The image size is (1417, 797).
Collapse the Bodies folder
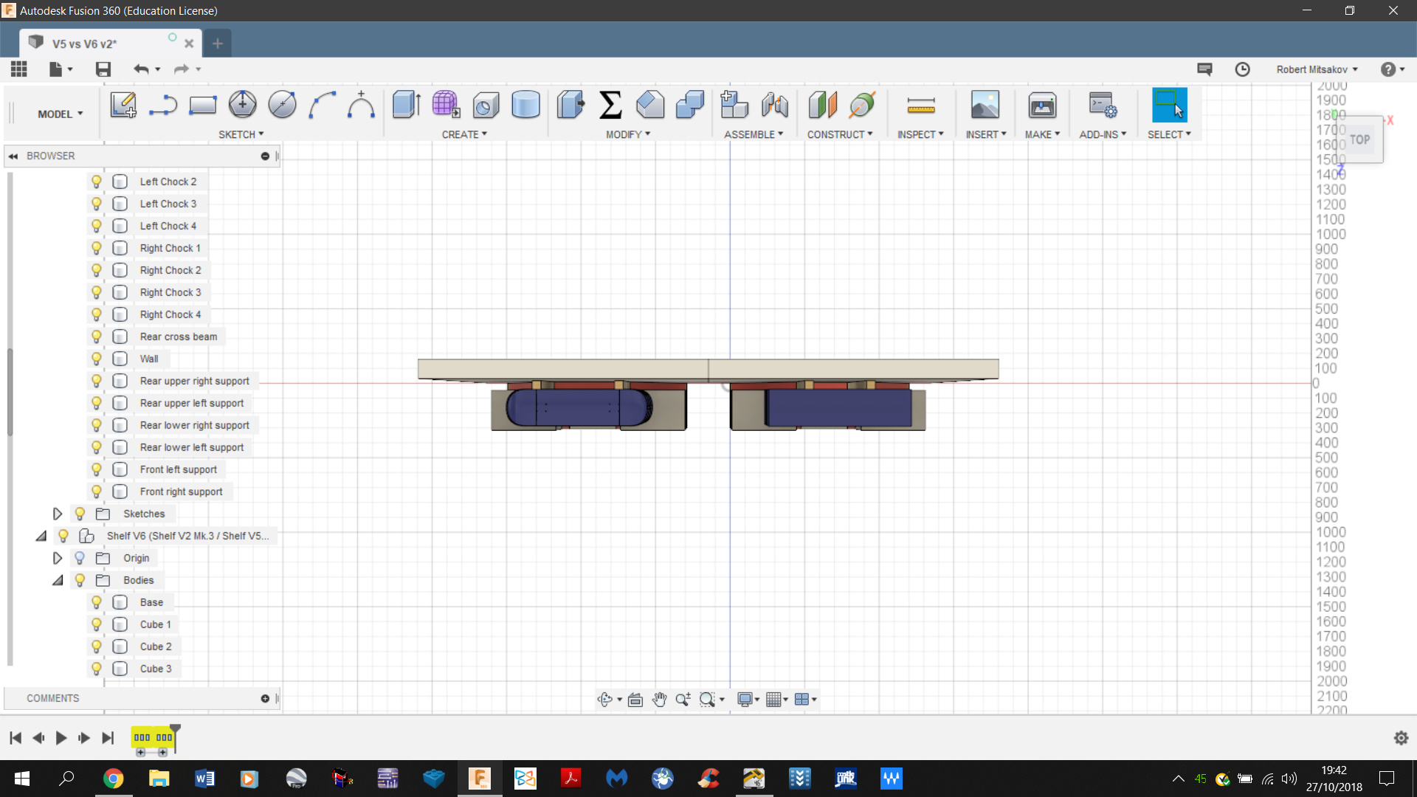click(58, 580)
